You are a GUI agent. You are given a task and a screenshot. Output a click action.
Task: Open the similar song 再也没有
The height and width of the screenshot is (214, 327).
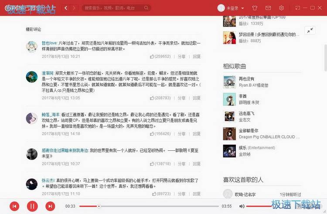click(x=246, y=79)
